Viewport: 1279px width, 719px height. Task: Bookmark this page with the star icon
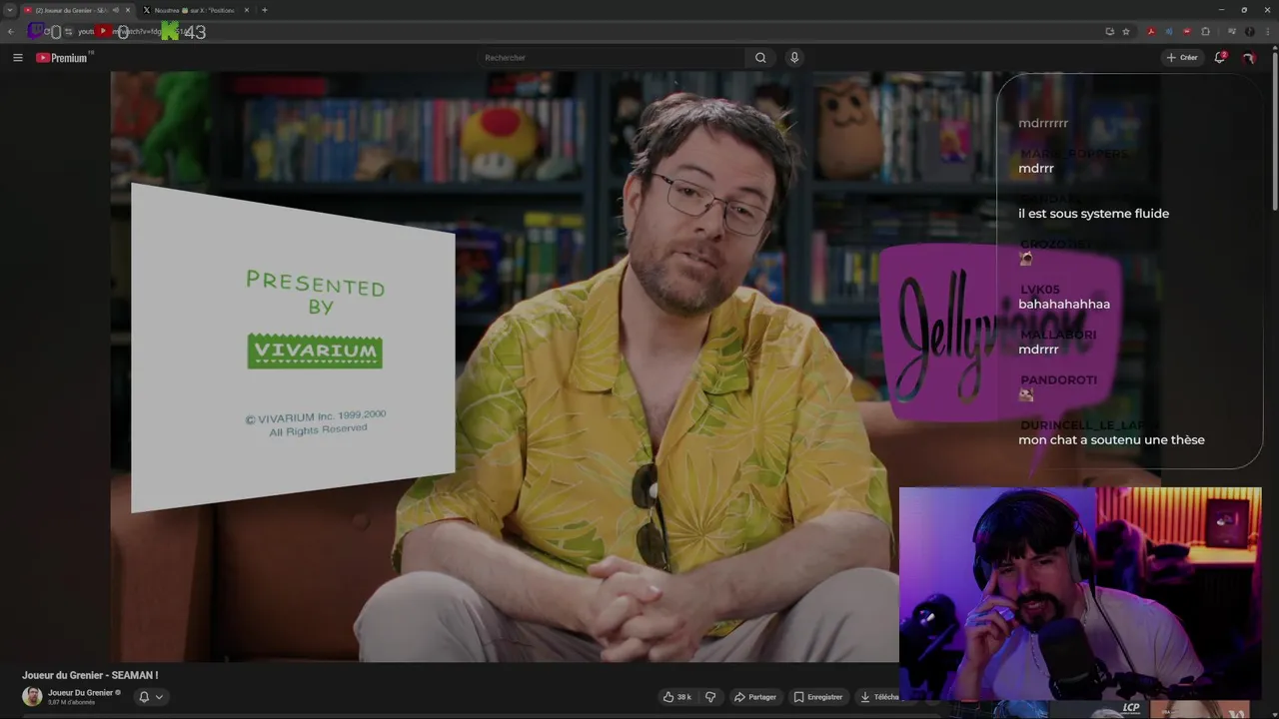[1126, 32]
